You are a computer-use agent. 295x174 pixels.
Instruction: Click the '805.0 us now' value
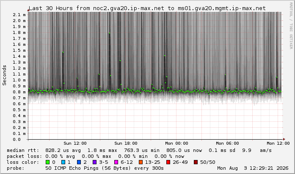184,150
